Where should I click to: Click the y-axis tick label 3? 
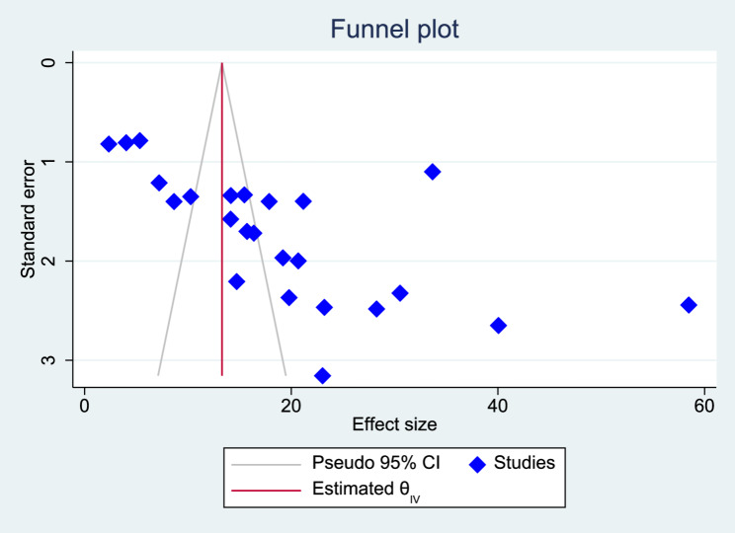point(64,360)
